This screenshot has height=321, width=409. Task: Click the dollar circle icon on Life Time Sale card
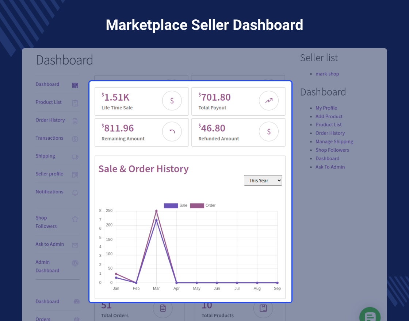tap(172, 101)
